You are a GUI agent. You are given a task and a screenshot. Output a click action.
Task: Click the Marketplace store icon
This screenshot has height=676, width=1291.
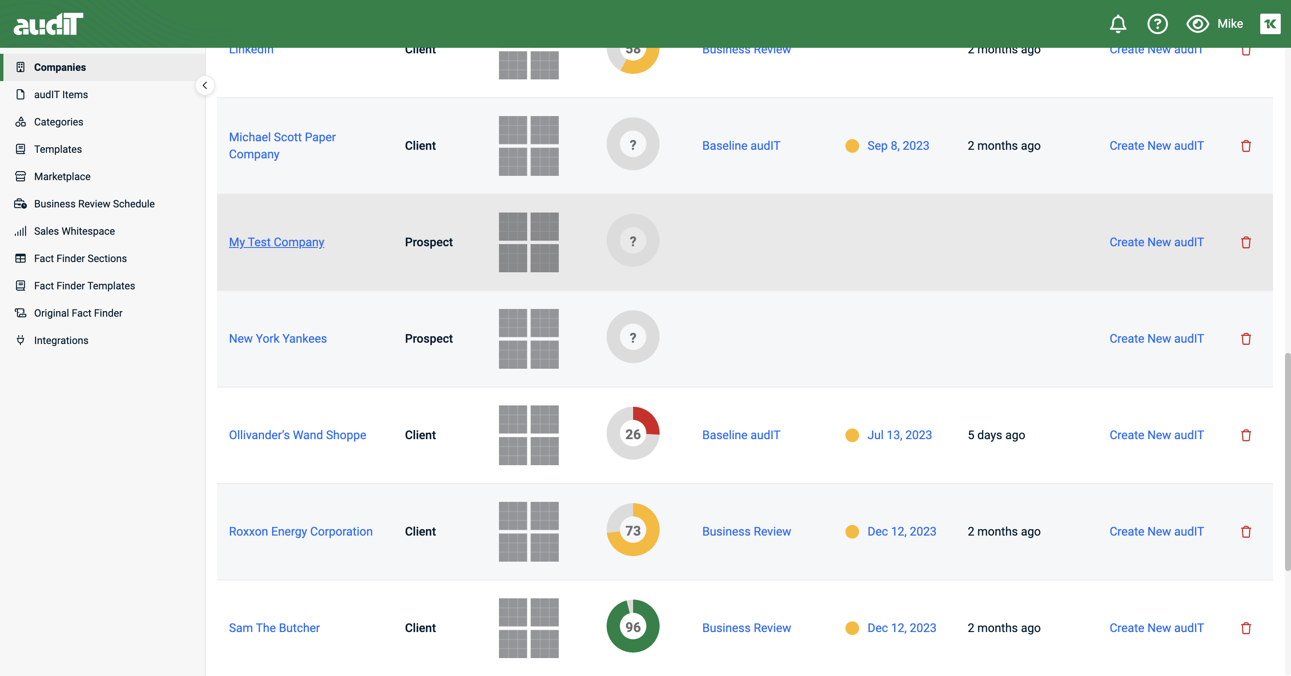pyautogui.click(x=21, y=176)
